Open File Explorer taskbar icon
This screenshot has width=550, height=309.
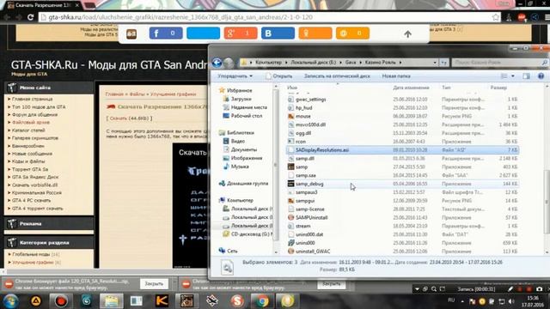(x=111, y=301)
